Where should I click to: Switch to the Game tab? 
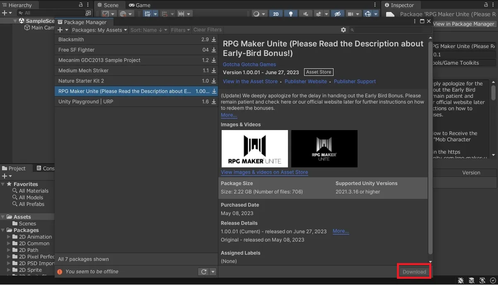coord(140,5)
